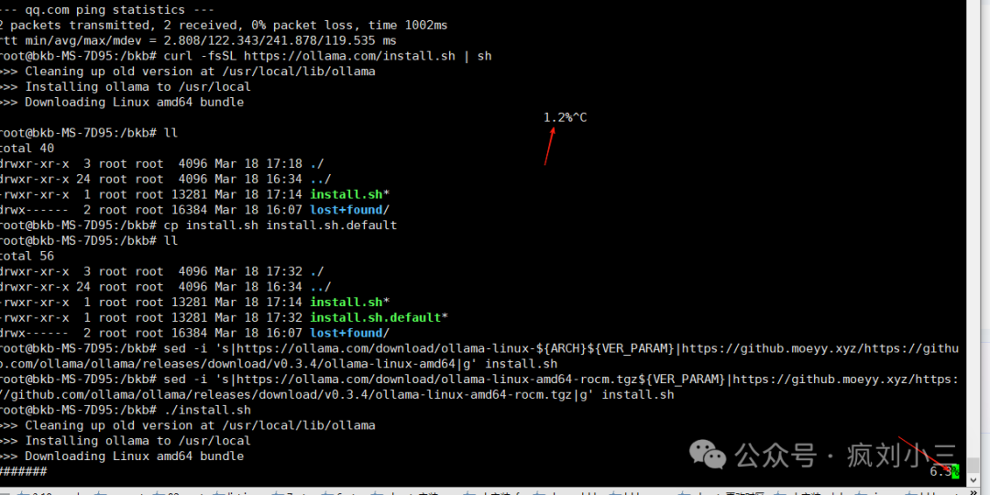Click the "total 40" listing line

(27, 148)
